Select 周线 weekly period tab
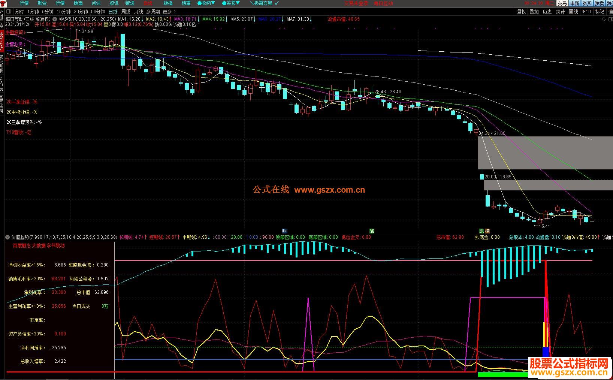This screenshot has width=613, height=380. tap(126, 12)
